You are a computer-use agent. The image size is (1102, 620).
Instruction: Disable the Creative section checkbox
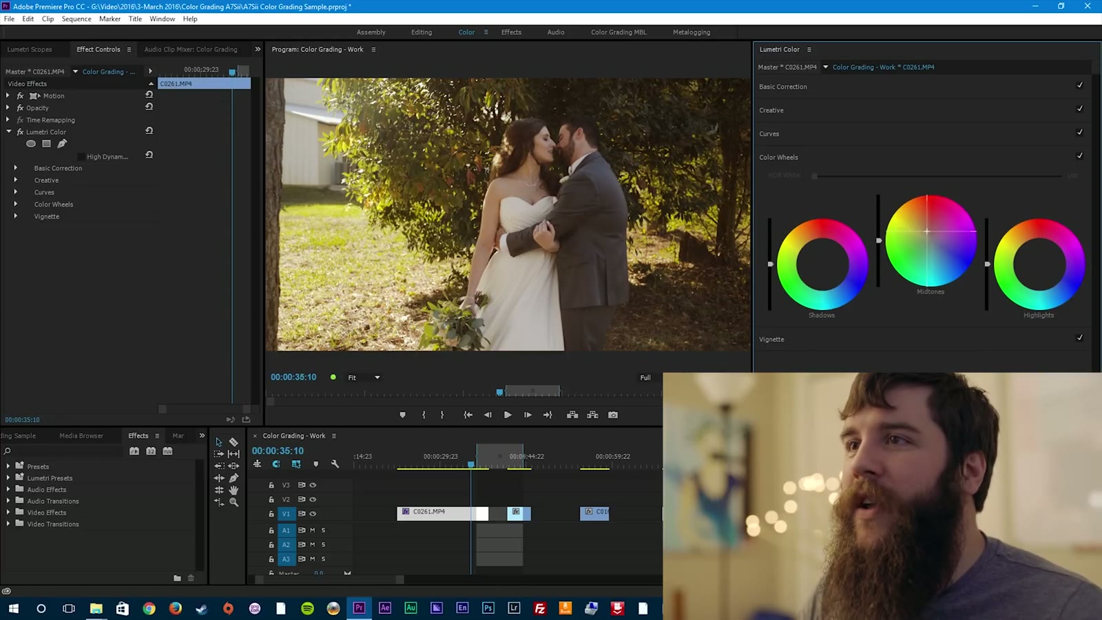click(1079, 109)
